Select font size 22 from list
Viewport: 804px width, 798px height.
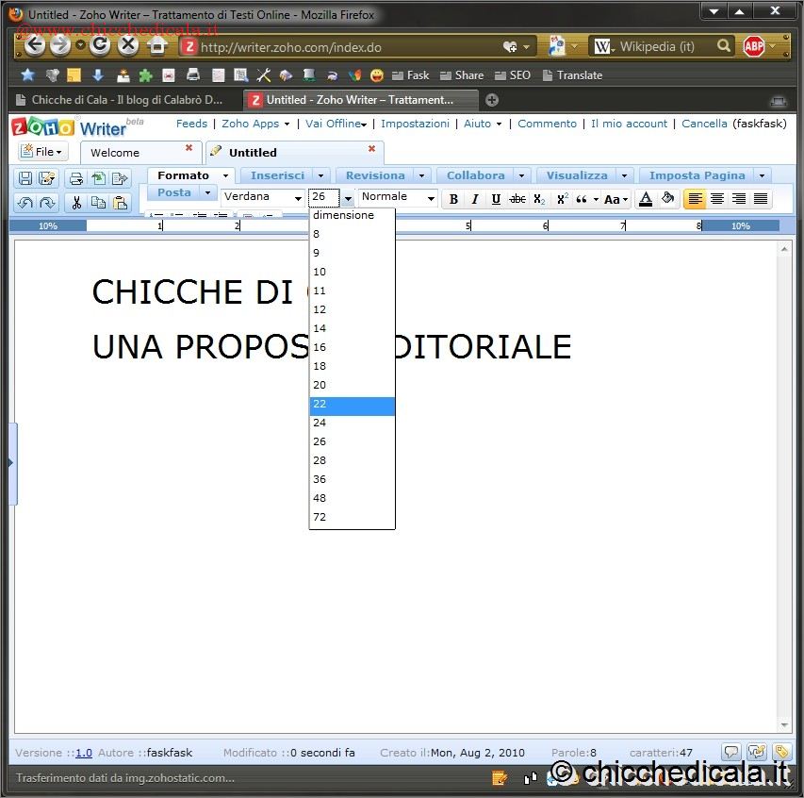click(x=352, y=405)
